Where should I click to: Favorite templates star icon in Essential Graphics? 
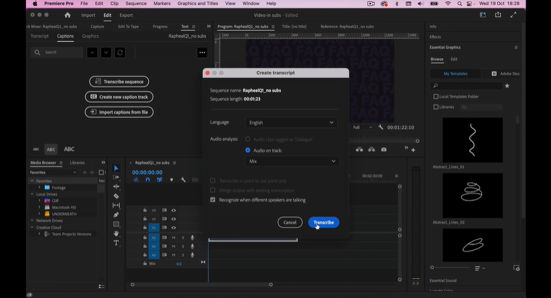pyautogui.click(x=507, y=85)
